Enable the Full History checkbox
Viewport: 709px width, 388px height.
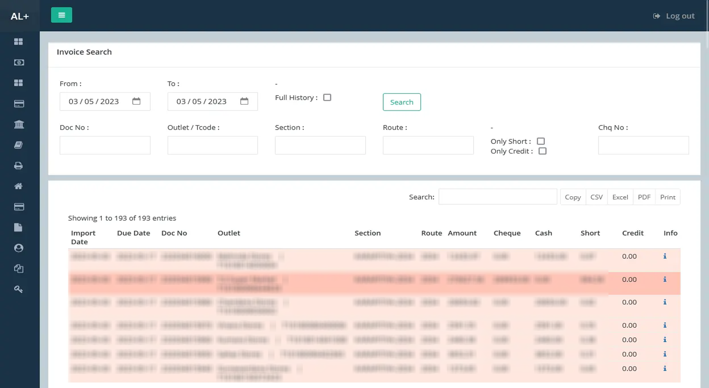tap(327, 98)
